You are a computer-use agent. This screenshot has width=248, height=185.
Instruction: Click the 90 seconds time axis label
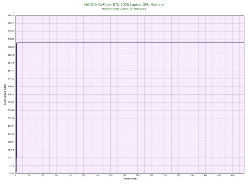[56, 175]
